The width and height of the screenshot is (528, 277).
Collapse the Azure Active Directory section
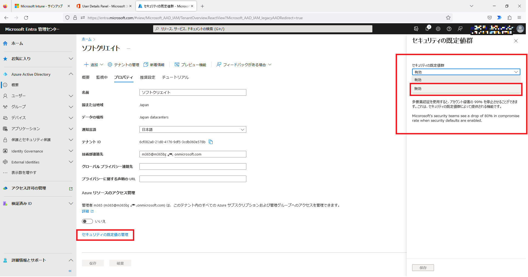point(71,74)
